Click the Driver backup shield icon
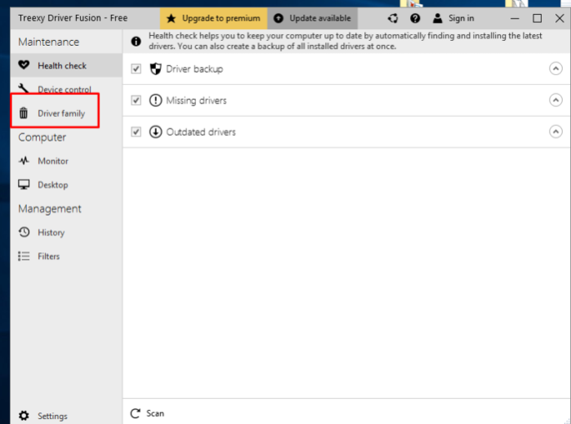 coord(155,69)
